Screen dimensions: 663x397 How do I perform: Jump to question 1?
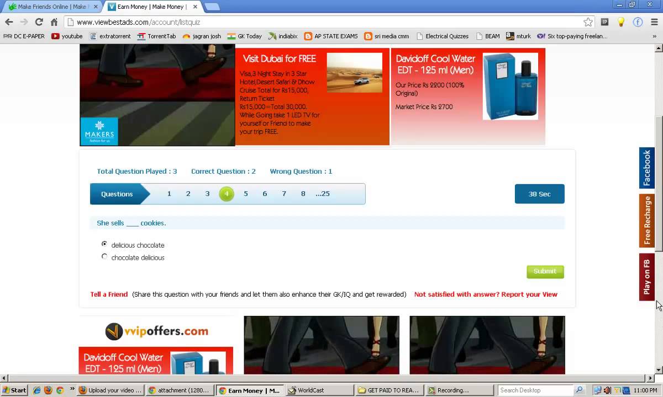pyautogui.click(x=169, y=194)
